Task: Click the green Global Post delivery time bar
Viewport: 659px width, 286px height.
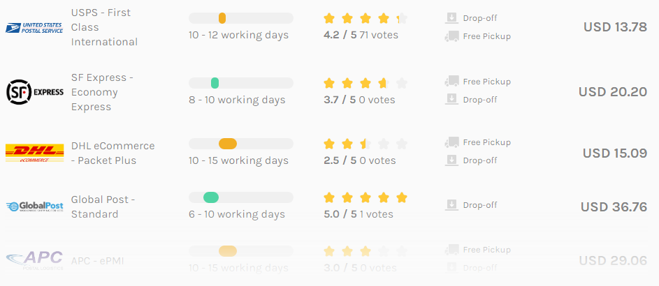Action: click(x=211, y=197)
